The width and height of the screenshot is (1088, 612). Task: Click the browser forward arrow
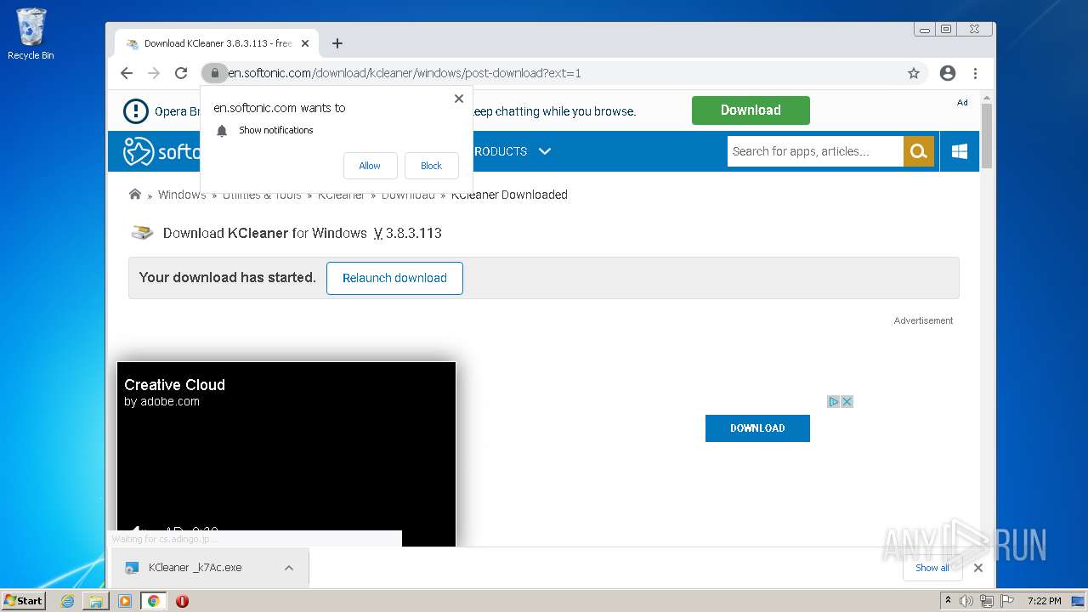pos(154,73)
